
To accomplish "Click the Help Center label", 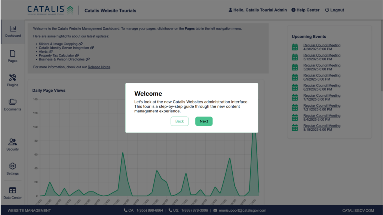I will [308, 10].
